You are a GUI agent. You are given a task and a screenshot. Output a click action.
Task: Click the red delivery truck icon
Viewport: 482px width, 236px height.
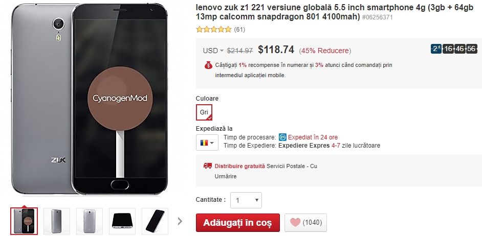point(208,166)
